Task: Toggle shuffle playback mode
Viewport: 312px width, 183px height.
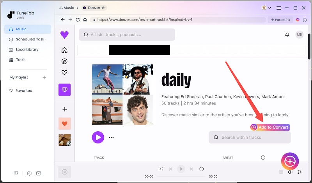Action: pyautogui.click(x=161, y=169)
